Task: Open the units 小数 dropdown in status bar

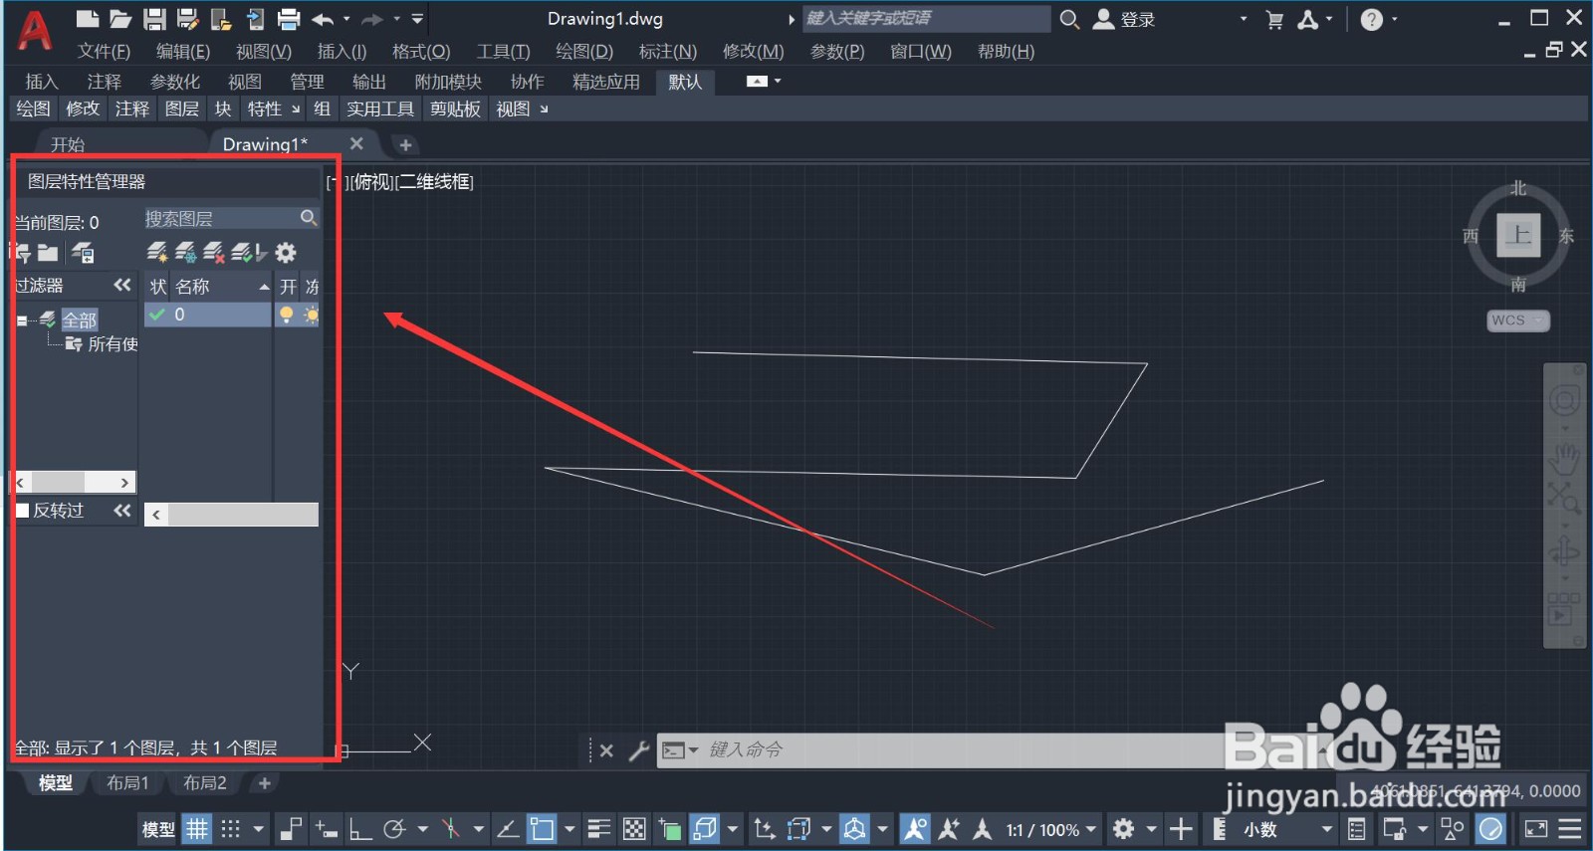Action: click(1287, 829)
